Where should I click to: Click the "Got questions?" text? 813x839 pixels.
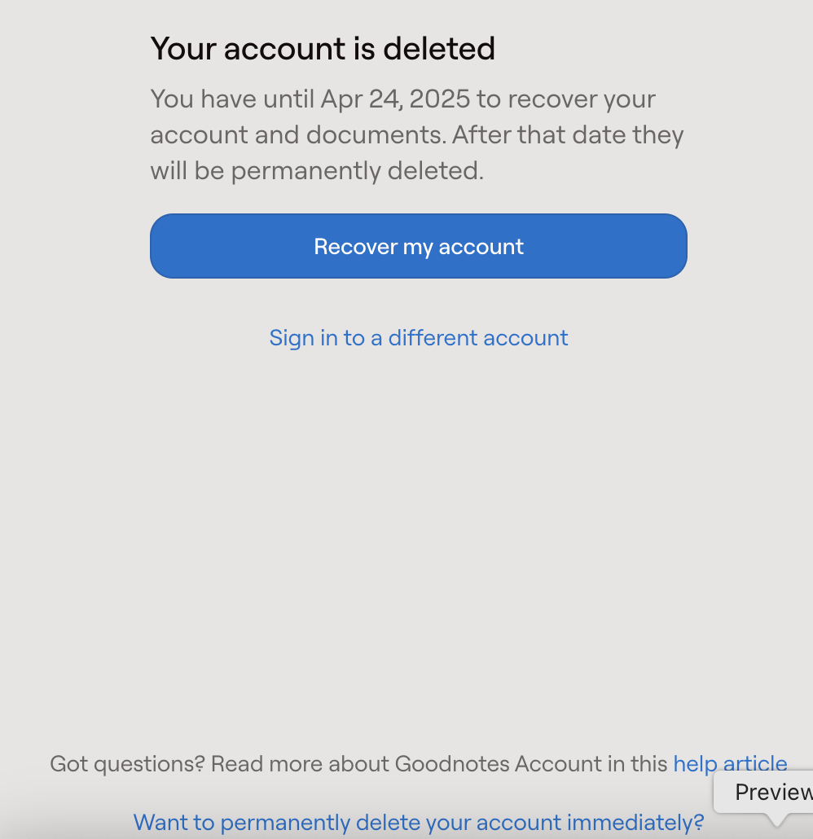126,764
